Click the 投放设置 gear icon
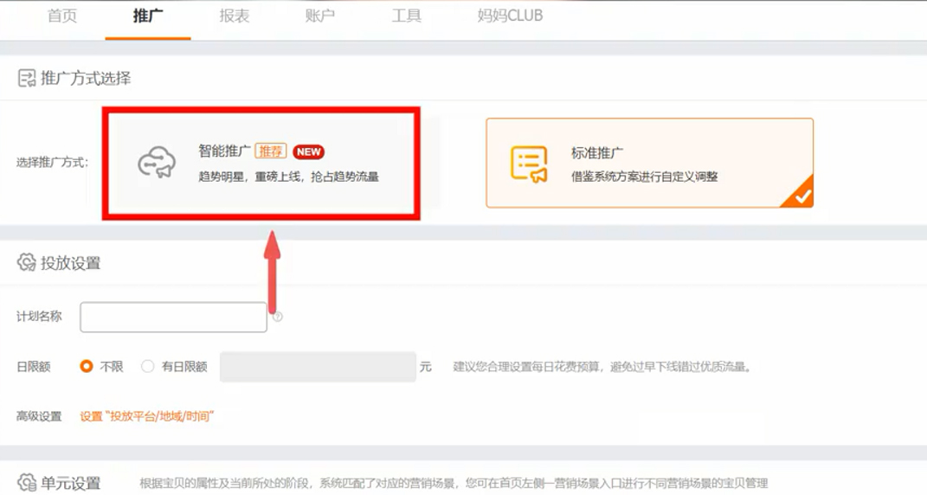 click(27, 262)
